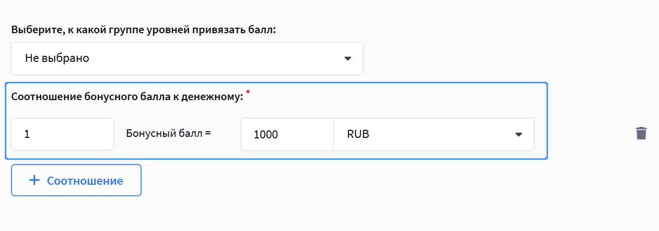This screenshot has width=659, height=231.
Task: Click the Соотношение word in add button
Action: 85,181
